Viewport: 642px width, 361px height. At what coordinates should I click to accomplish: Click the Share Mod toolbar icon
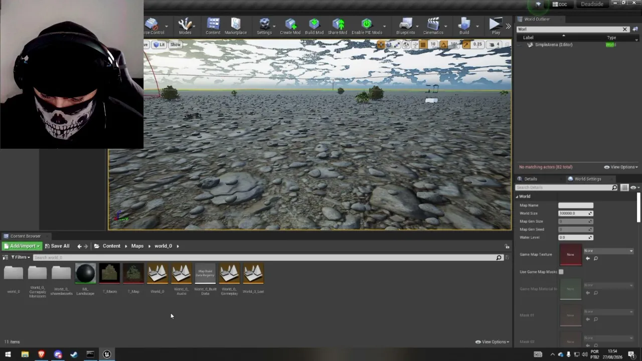pyautogui.click(x=338, y=26)
